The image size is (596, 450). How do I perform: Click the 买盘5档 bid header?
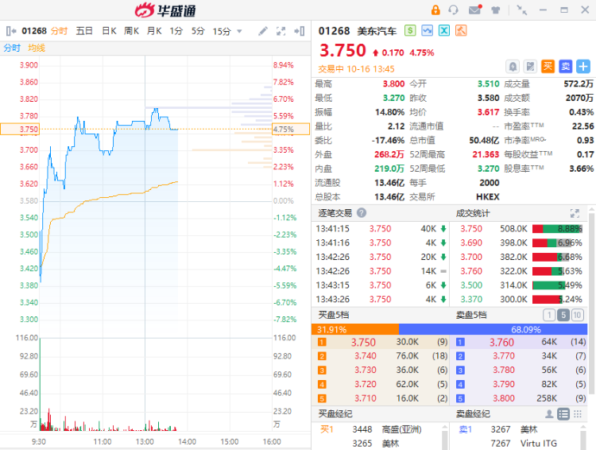point(334,315)
